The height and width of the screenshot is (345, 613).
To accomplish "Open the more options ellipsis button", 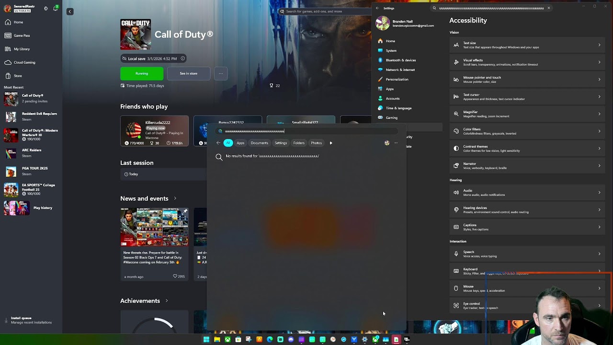I will 220,73.
